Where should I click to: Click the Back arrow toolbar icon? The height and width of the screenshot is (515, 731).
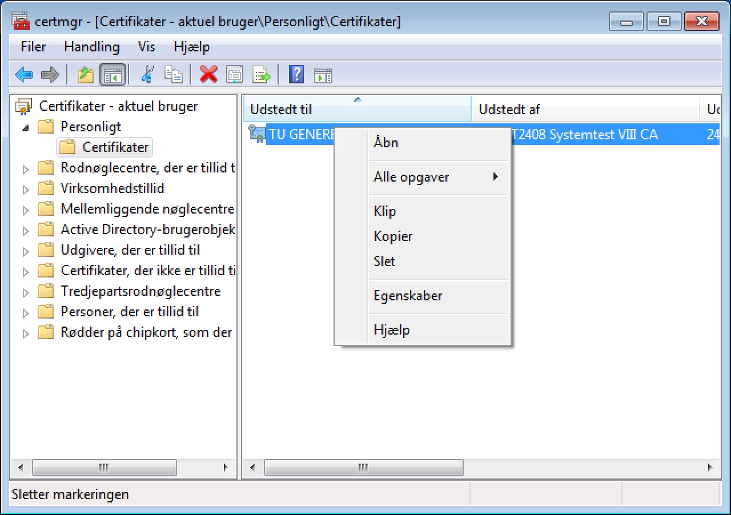point(24,74)
